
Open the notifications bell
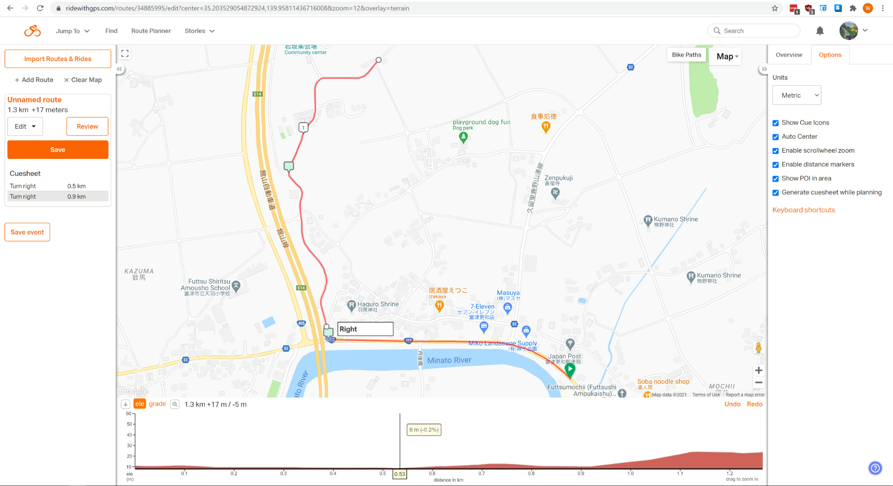(x=820, y=31)
